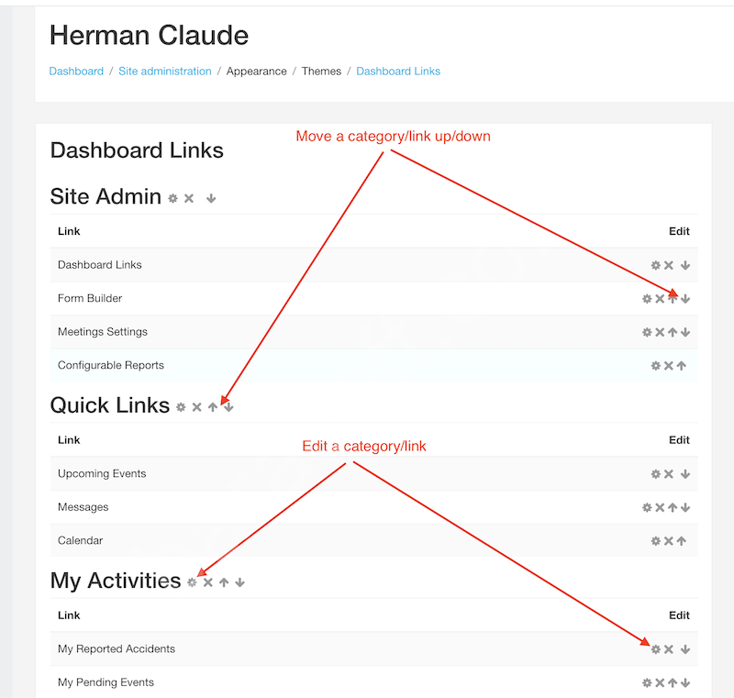Edit the Quick Links category gear
The width and height of the screenshot is (734, 698).
[x=181, y=407]
